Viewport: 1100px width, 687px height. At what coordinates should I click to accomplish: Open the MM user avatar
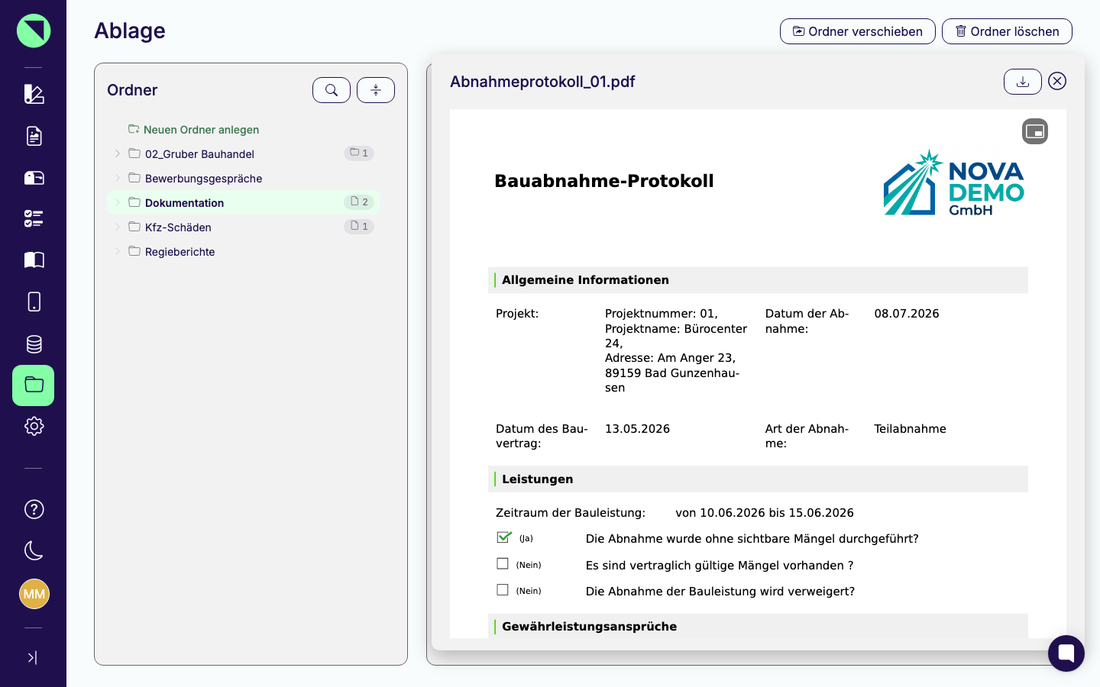[34, 594]
